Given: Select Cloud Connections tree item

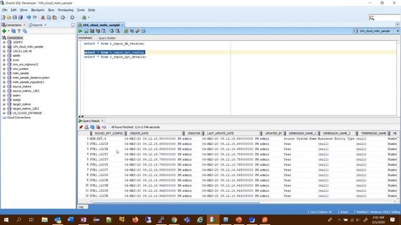Looking at the screenshot, I should 19,117.
